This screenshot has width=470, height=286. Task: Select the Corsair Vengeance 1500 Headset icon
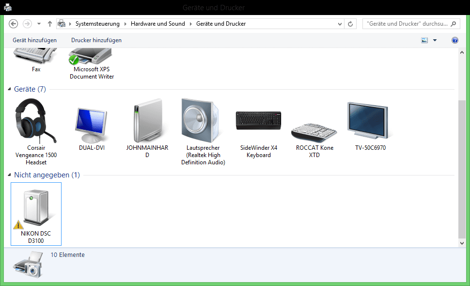click(x=36, y=121)
